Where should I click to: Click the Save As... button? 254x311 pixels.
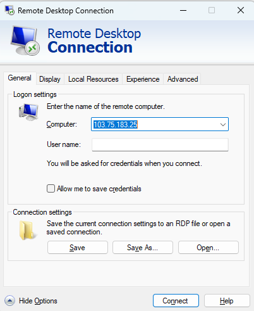(x=143, y=248)
